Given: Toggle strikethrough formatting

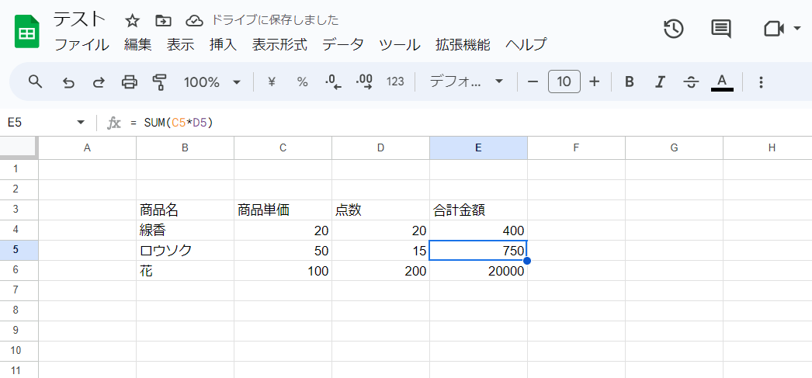Looking at the screenshot, I should (691, 81).
